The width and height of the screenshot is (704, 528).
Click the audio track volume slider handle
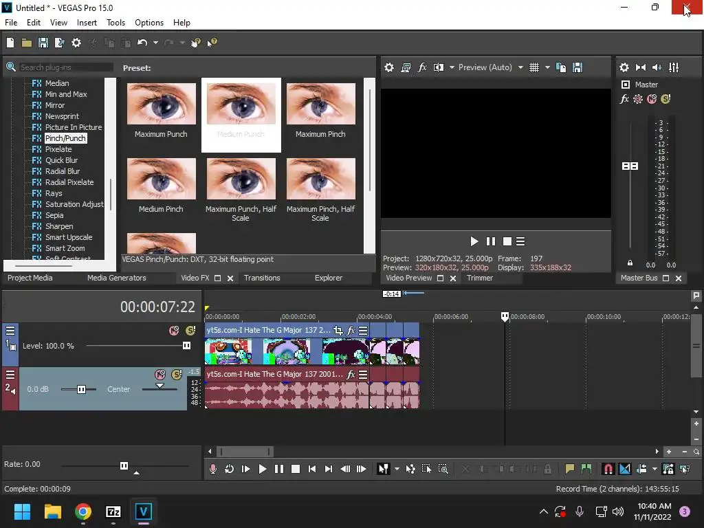[x=81, y=389]
